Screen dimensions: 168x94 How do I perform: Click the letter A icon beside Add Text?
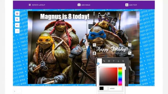(127, 5)
